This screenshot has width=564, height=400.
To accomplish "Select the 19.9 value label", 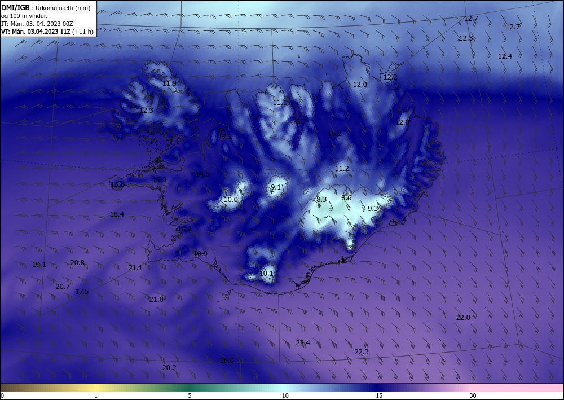I will (x=200, y=254).
